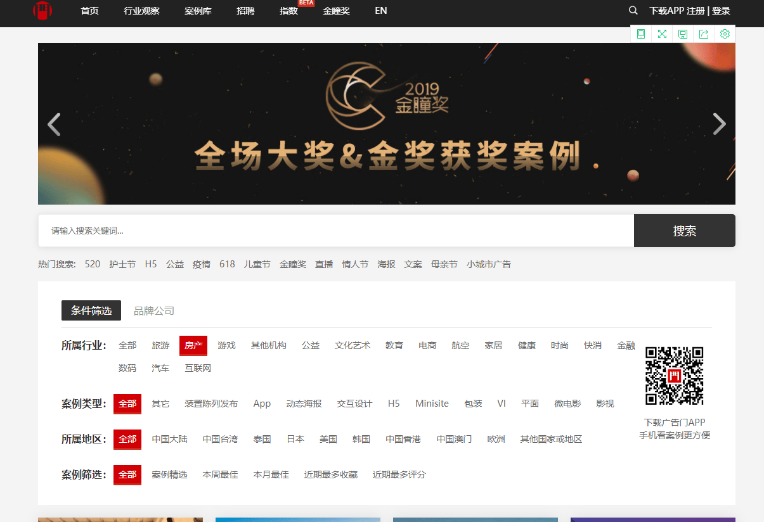The image size is (764, 522).
Task: Select the H5 case type filter
Action: point(394,403)
